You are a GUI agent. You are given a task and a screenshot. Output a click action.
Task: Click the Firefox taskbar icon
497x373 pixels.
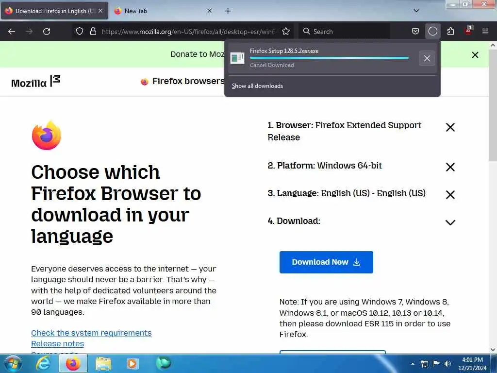click(x=73, y=363)
